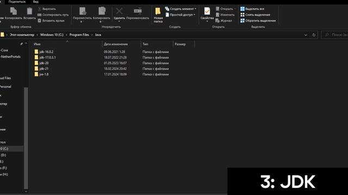Click Обратить выделение (invert selection)
The width and height of the screenshot is (348, 195).
pos(258,21)
